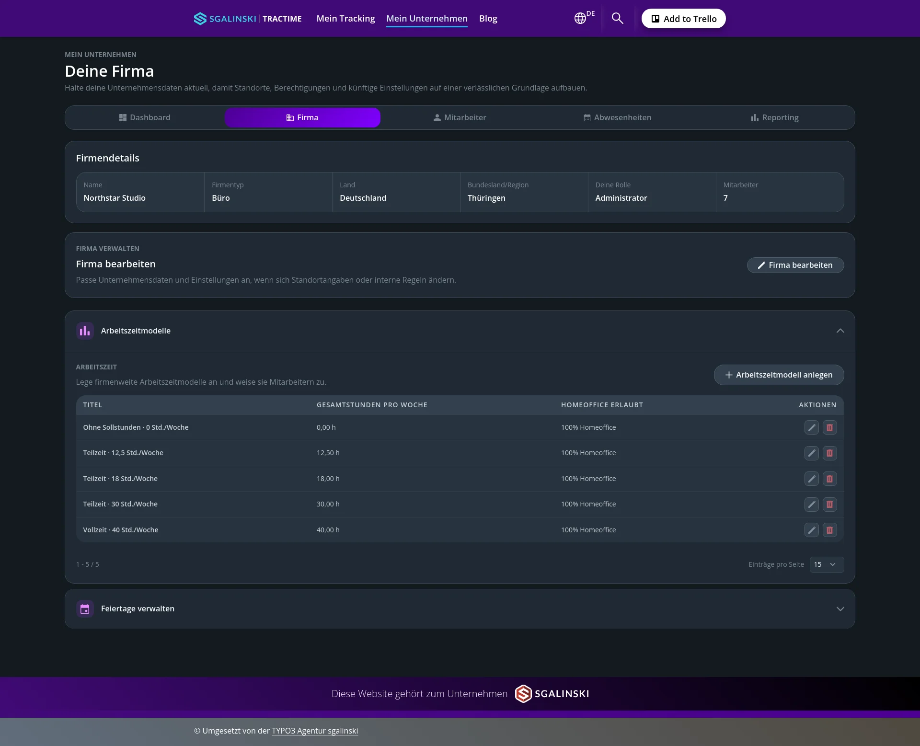This screenshot has height=746, width=920.
Task: Edit the Ohne Sollstunden work model
Action: (x=811, y=427)
